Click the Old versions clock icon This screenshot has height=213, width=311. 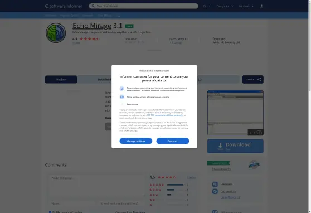pos(215,191)
